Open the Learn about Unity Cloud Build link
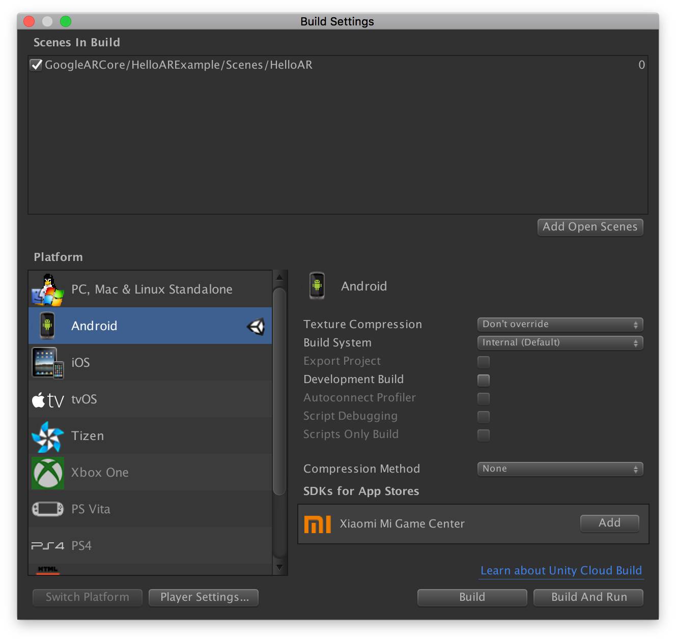Viewport: 676px width, 641px height. pyautogui.click(x=561, y=571)
